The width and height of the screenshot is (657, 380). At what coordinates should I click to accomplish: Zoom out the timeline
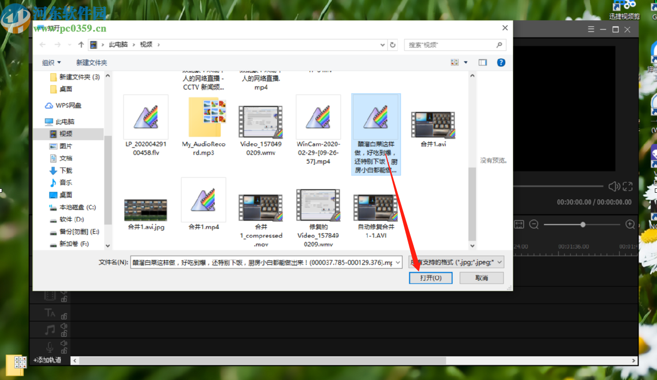(534, 224)
